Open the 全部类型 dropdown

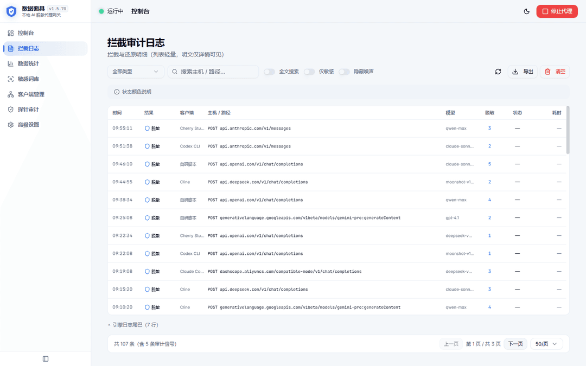[136, 72]
